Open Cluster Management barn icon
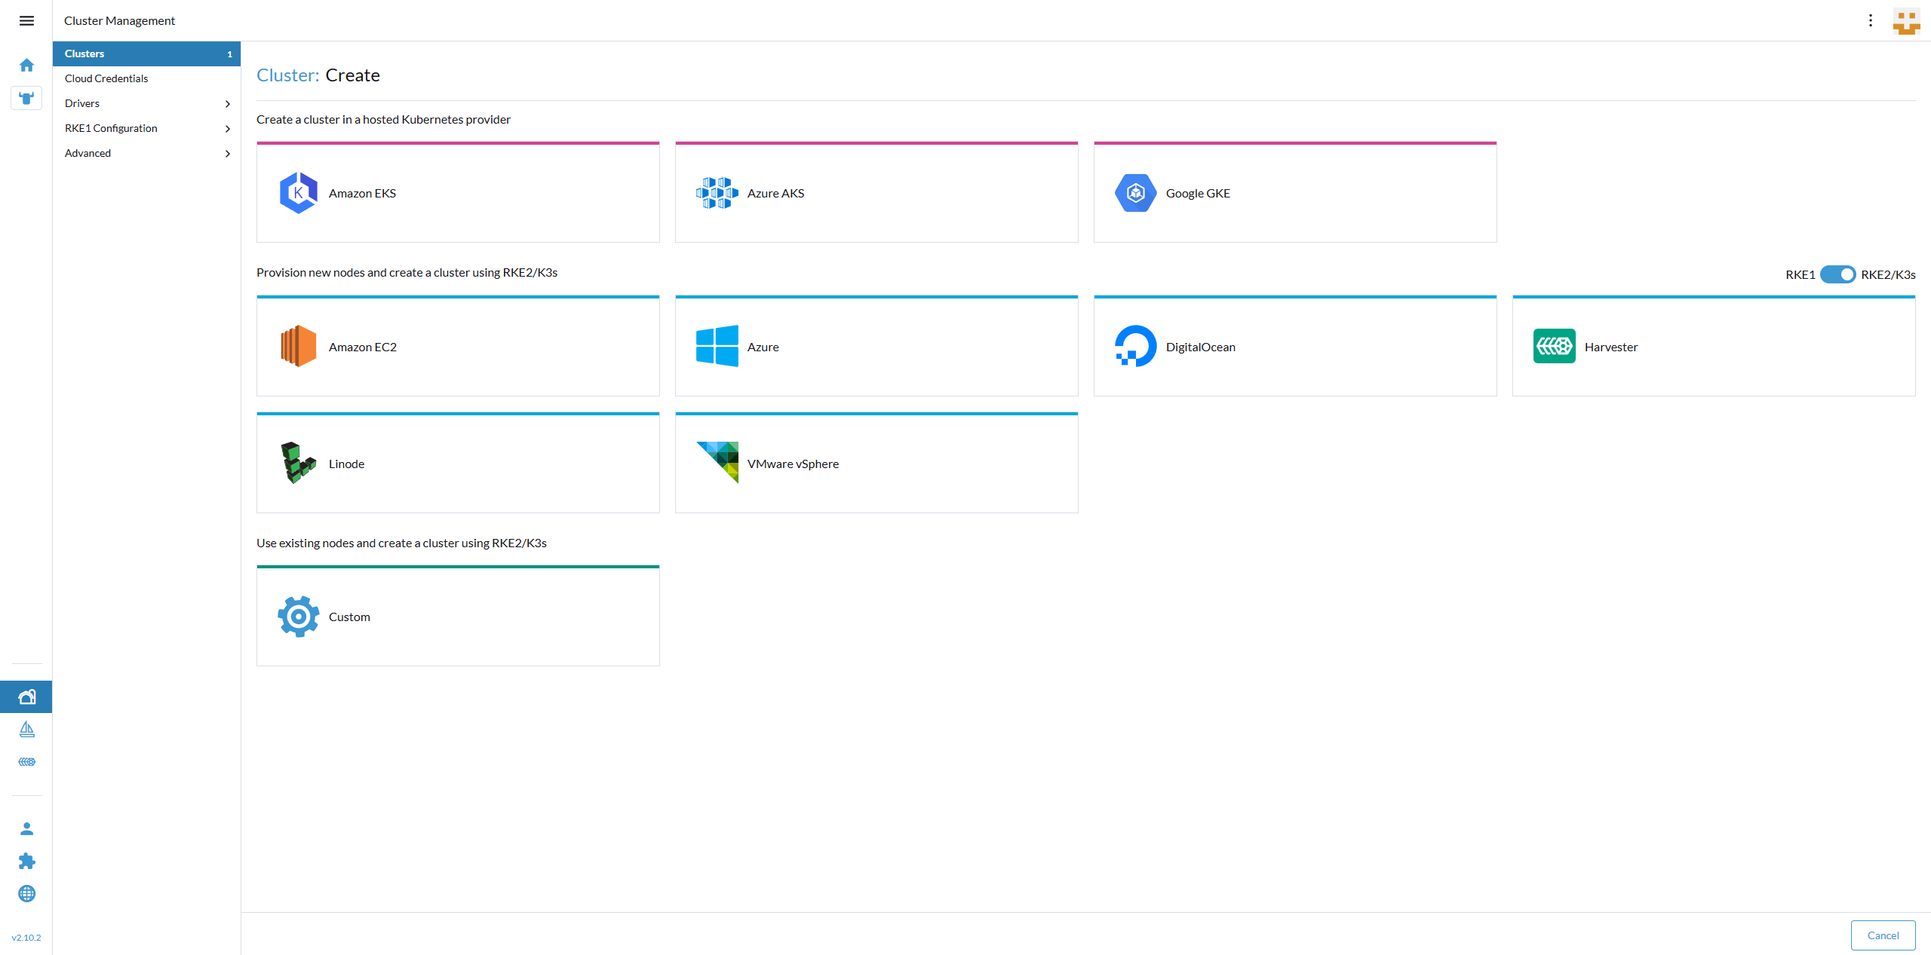The width and height of the screenshot is (1931, 955). tap(26, 696)
